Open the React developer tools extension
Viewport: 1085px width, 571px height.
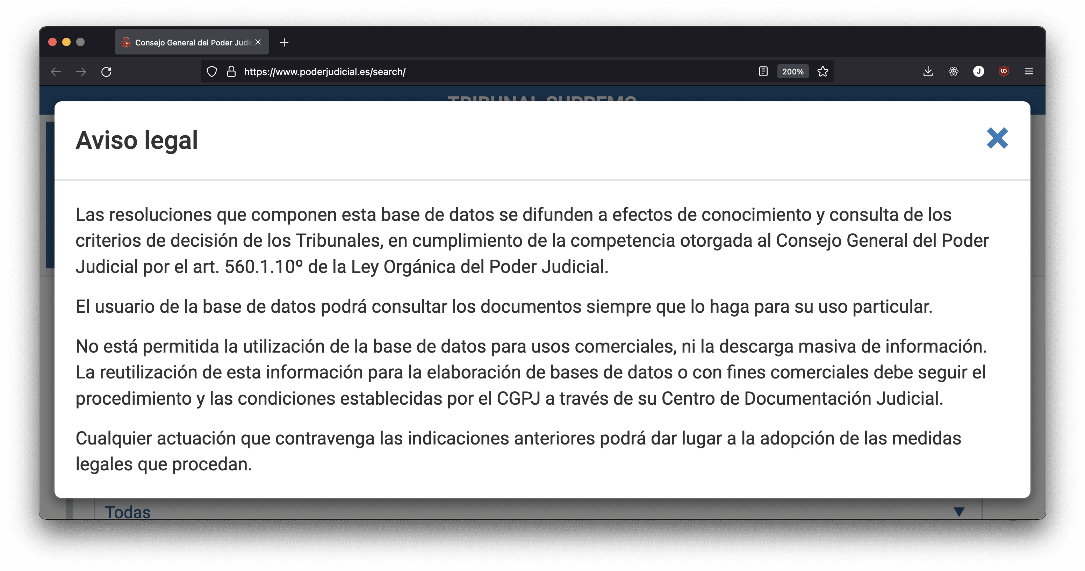tap(954, 72)
